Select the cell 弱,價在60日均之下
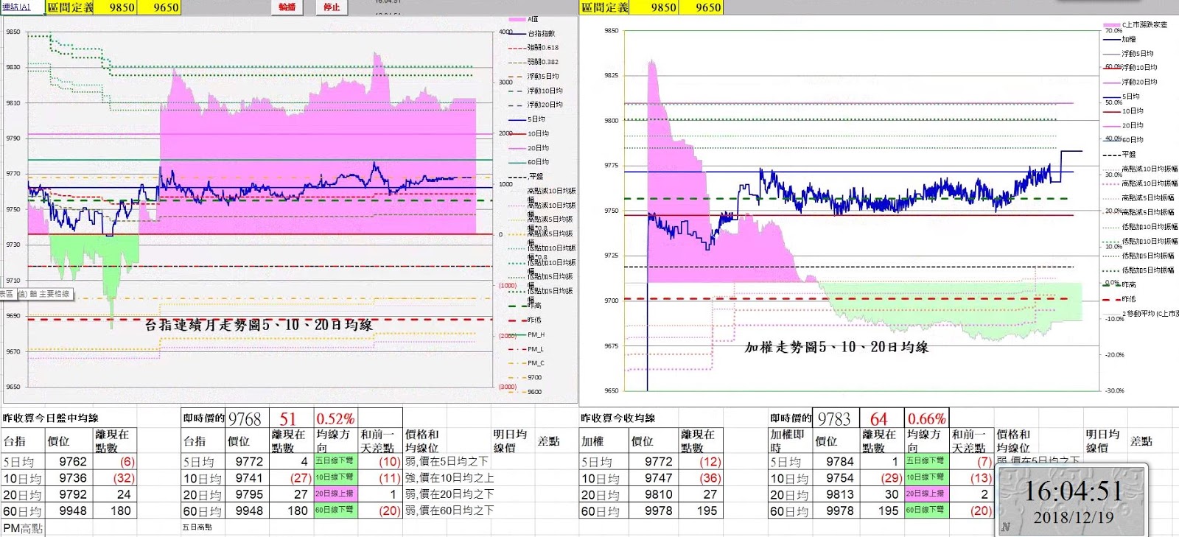The image size is (1179, 537). click(449, 510)
